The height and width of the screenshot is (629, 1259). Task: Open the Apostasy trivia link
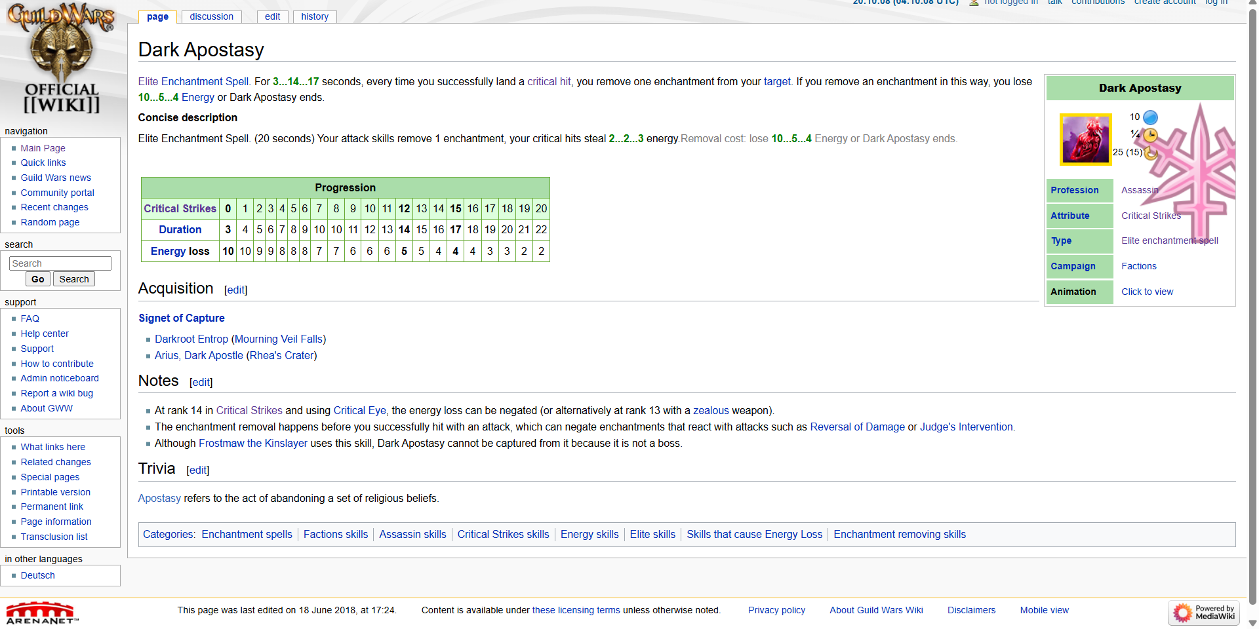pos(159,498)
